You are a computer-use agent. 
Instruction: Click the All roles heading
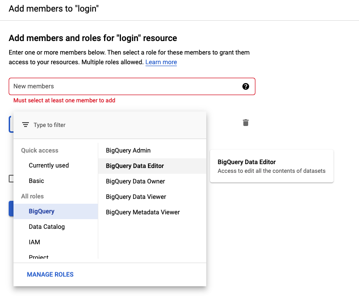click(32, 196)
